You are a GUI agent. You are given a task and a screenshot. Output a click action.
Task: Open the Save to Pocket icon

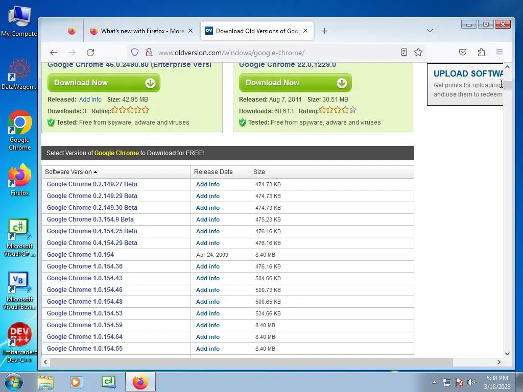pyautogui.click(x=463, y=52)
